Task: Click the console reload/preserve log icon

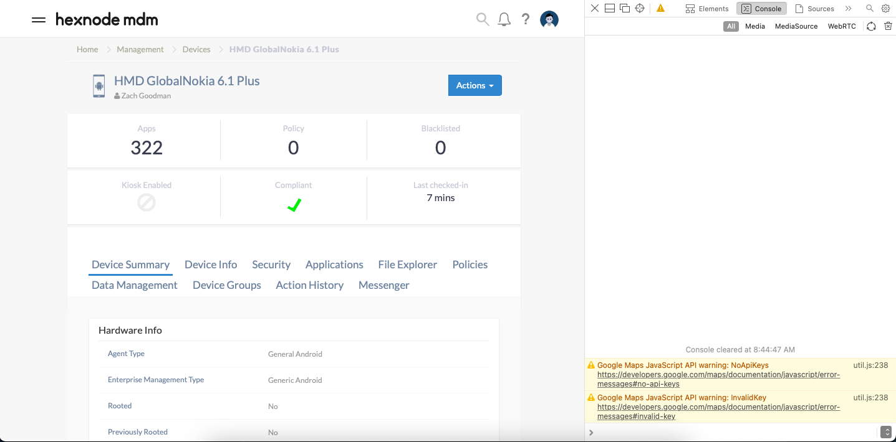Action: tap(872, 26)
